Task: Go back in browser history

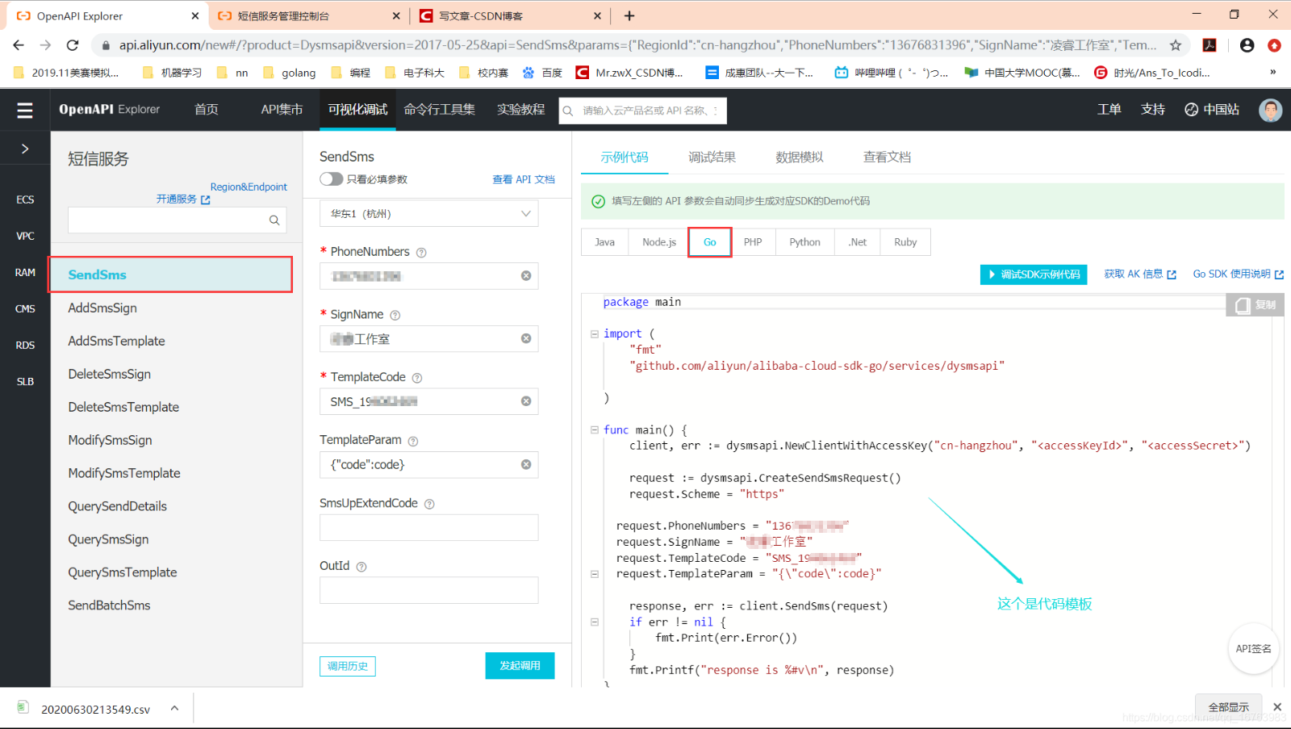Action: (x=19, y=45)
